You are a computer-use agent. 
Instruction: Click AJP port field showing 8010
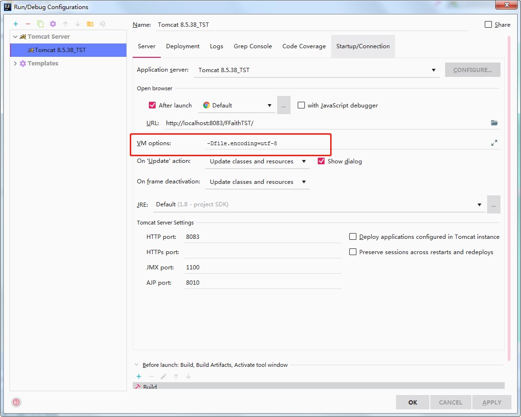click(262, 283)
